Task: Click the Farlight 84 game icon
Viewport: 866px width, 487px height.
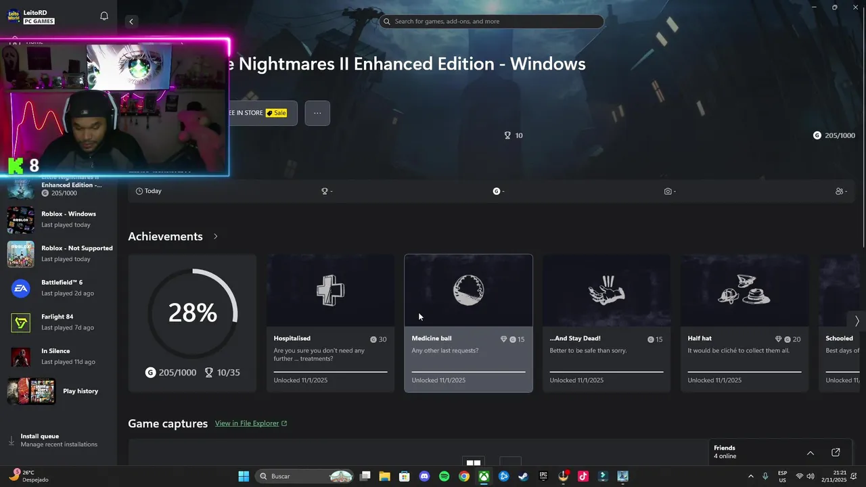Action: [20, 323]
